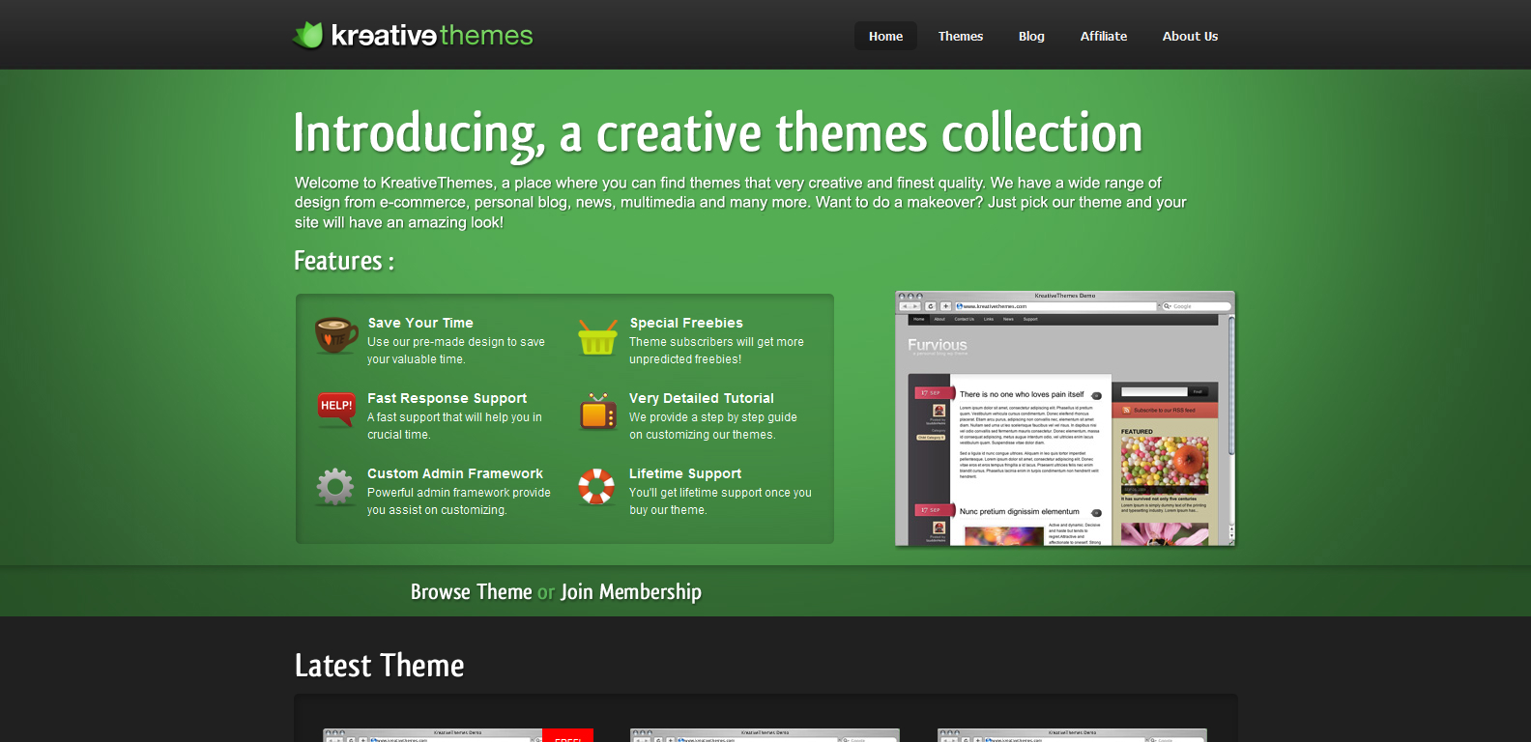Click the Latest Theme heading
1531x742 pixels.
pyautogui.click(x=379, y=666)
